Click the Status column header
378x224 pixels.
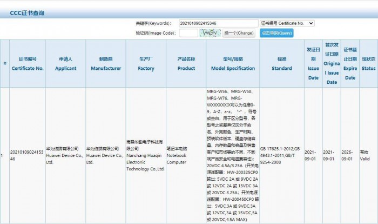(x=369, y=63)
